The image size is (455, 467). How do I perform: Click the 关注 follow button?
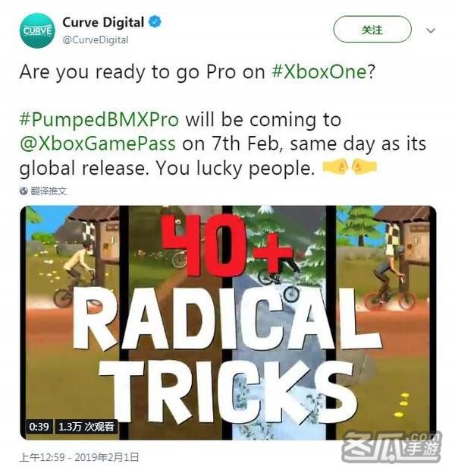(372, 30)
